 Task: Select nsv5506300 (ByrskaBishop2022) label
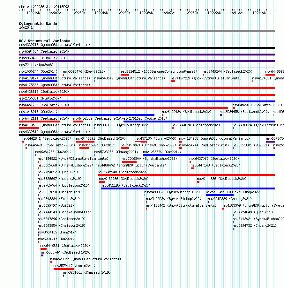click(149, 159)
